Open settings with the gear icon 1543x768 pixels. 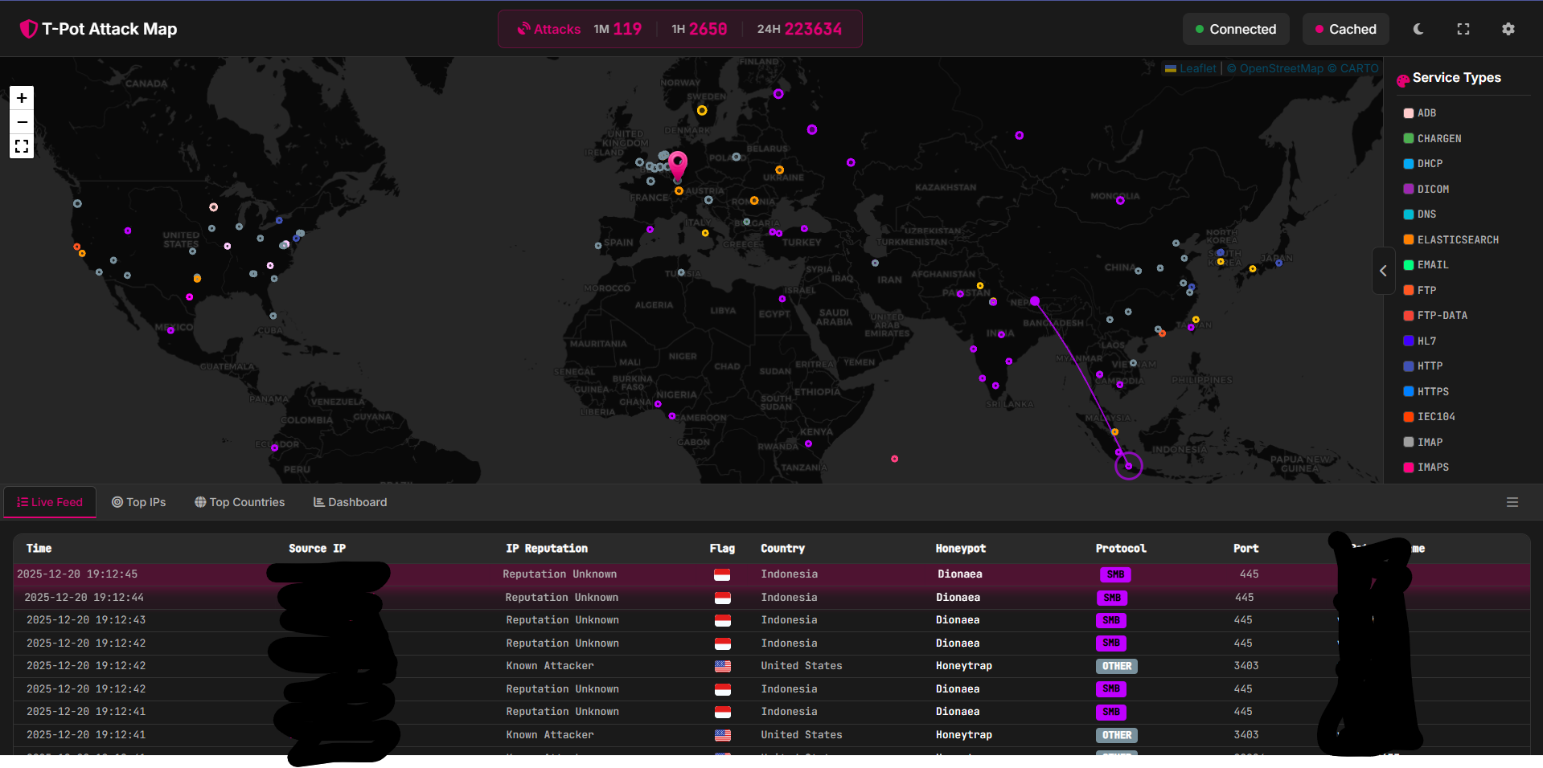click(x=1508, y=29)
